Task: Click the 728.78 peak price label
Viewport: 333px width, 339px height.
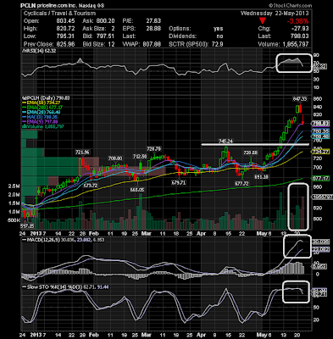Action: [154, 148]
